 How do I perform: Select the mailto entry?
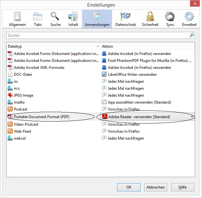point(53,102)
